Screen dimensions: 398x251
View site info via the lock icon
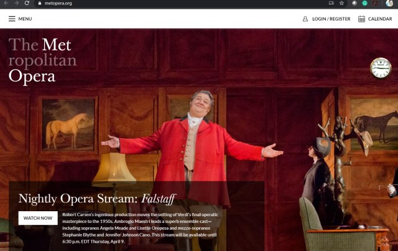pyautogui.click(x=40, y=3)
